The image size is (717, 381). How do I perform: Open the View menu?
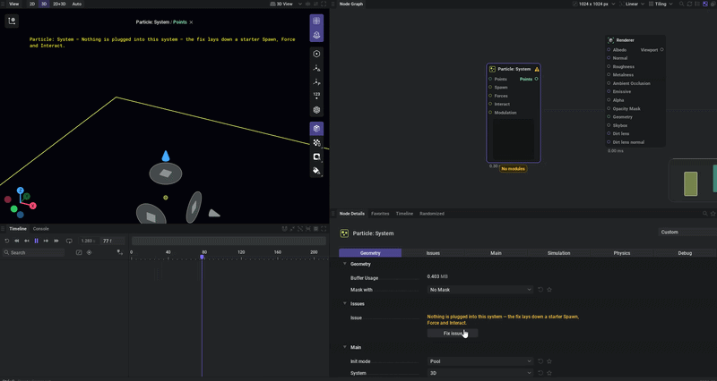click(x=14, y=4)
